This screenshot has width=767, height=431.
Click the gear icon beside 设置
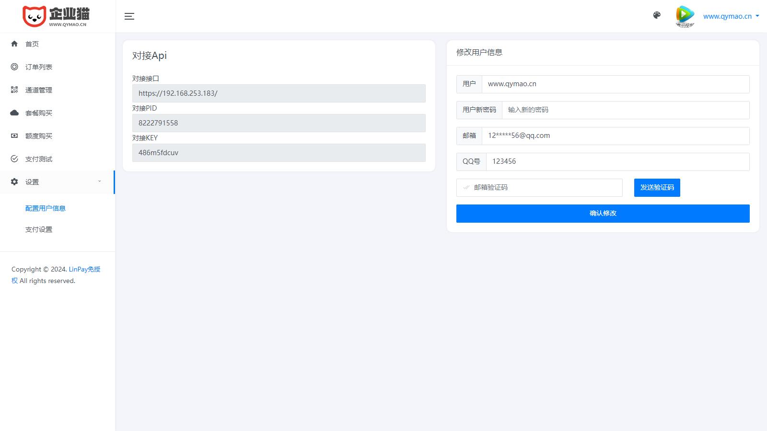pyautogui.click(x=14, y=182)
